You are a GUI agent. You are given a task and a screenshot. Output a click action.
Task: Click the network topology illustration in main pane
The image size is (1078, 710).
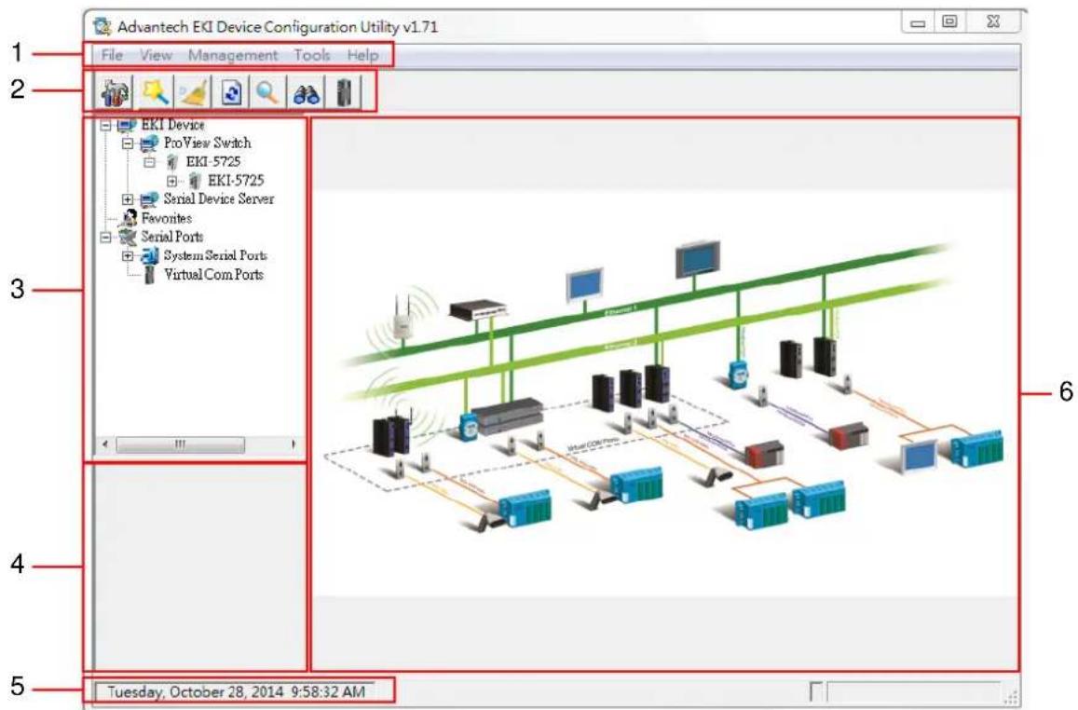pyautogui.click(x=665, y=394)
